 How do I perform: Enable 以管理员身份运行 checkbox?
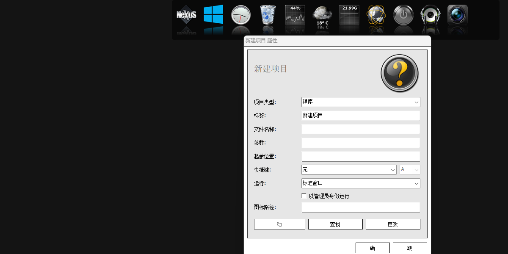pyautogui.click(x=304, y=196)
